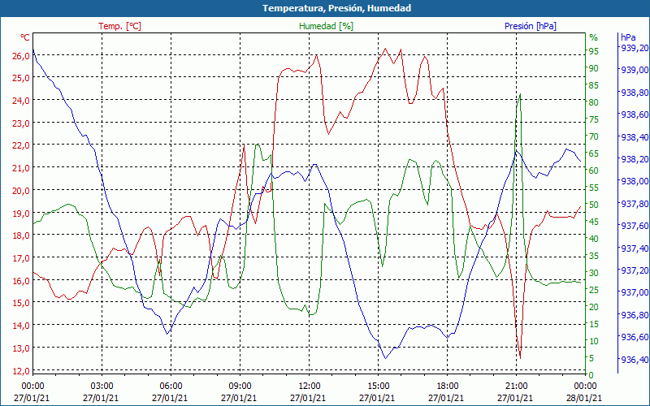This screenshot has width=650, height=406.
Task: Click the green '65' humidity axis value
Action: point(594,153)
